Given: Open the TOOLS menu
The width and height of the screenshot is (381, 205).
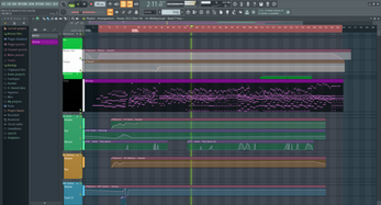Looking at the screenshot, I should point(49,4).
